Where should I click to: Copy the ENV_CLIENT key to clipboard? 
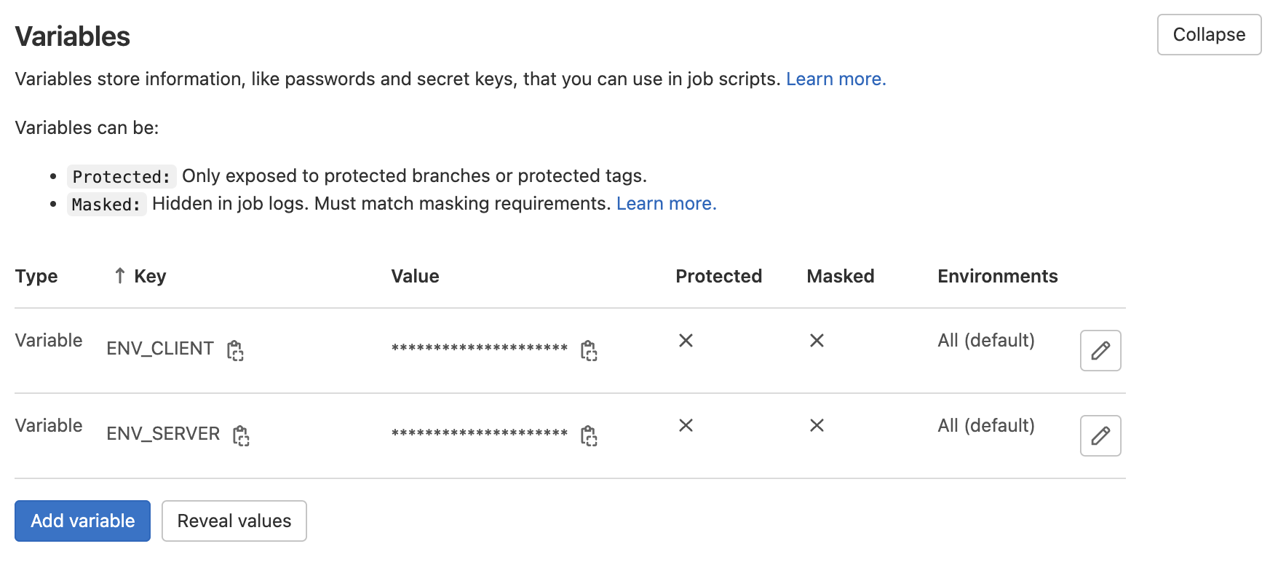coord(235,350)
